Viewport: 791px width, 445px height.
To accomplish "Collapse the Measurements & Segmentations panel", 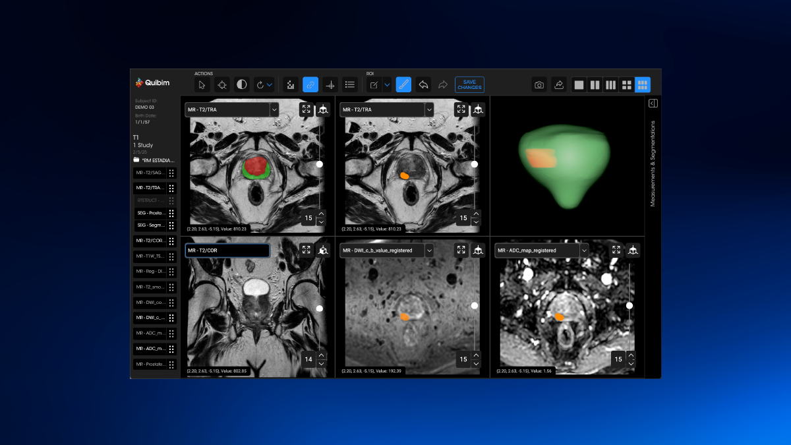I will (x=653, y=104).
